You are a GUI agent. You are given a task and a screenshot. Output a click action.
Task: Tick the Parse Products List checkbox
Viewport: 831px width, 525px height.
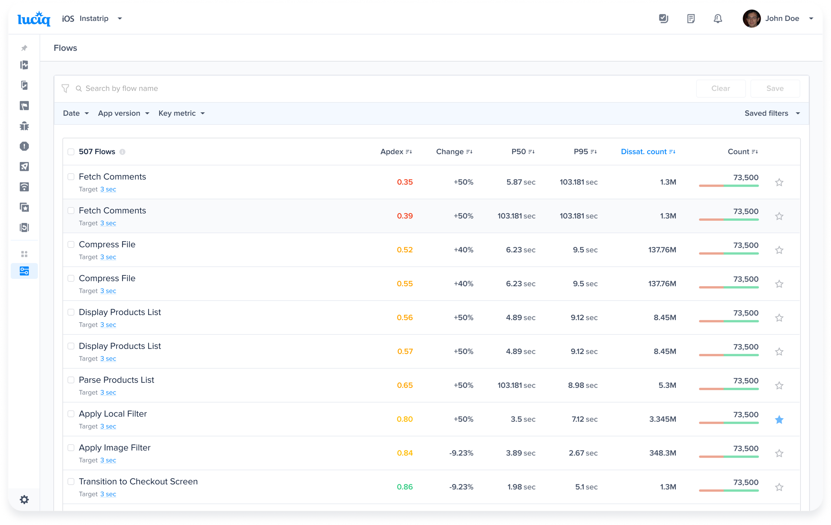point(71,380)
